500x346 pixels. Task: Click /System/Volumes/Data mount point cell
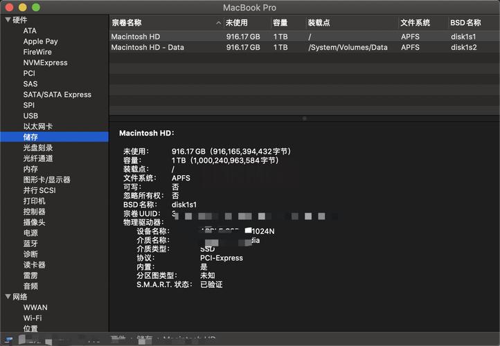coord(348,47)
